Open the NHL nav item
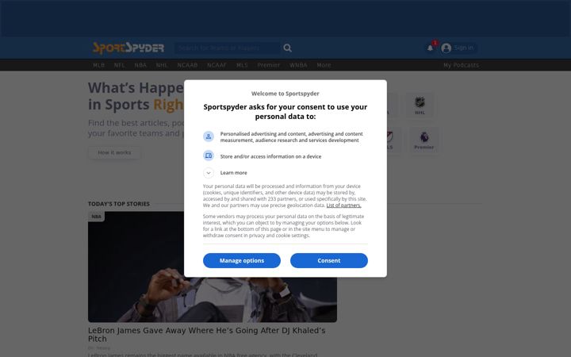This screenshot has height=357, width=571. click(x=162, y=65)
